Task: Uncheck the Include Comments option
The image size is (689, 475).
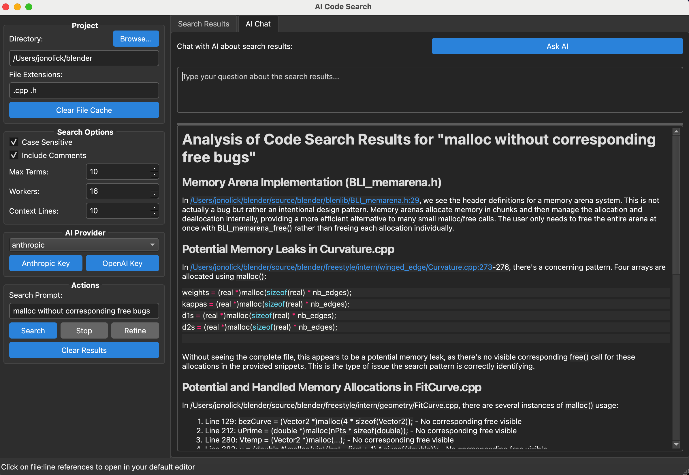Action: tap(14, 155)
